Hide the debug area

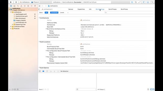point(40,71)
